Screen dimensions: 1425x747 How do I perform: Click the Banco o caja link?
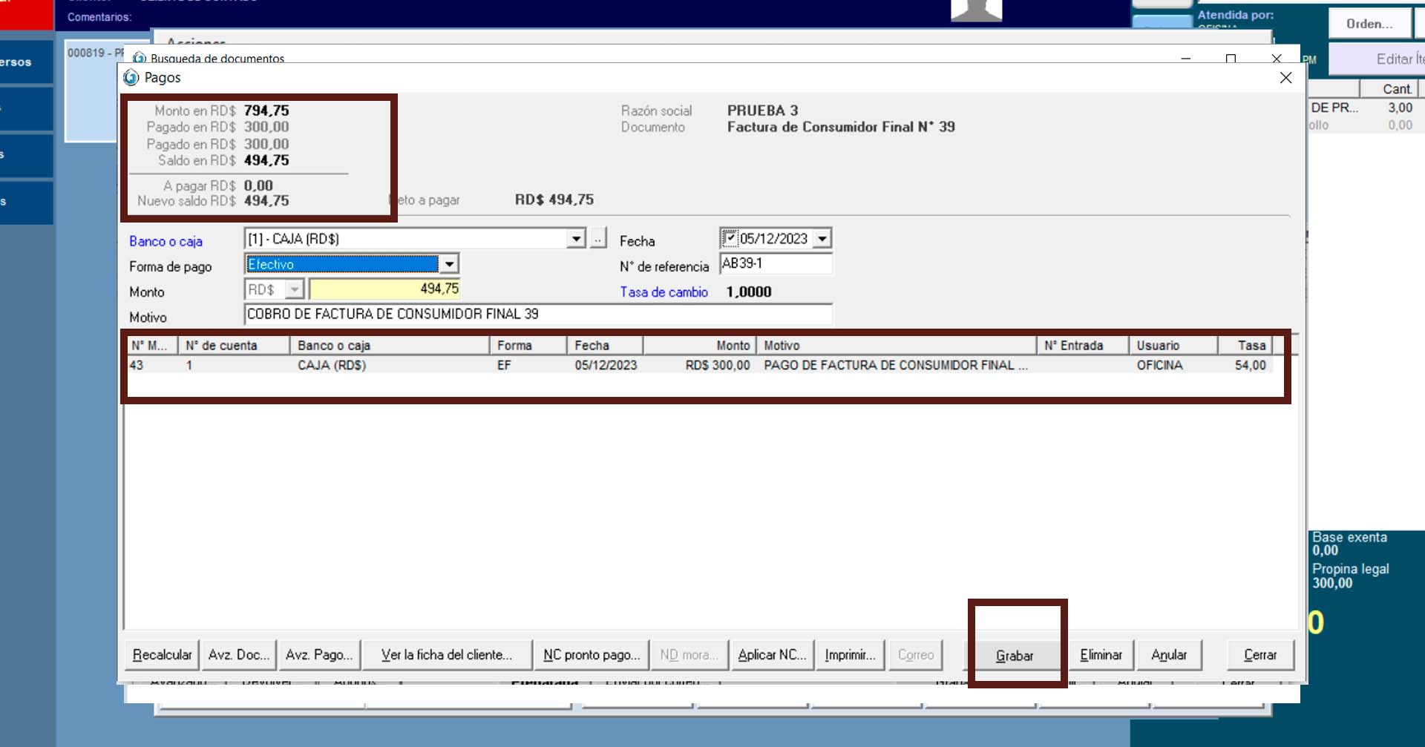pyautogui.click(x=166, y=241)
